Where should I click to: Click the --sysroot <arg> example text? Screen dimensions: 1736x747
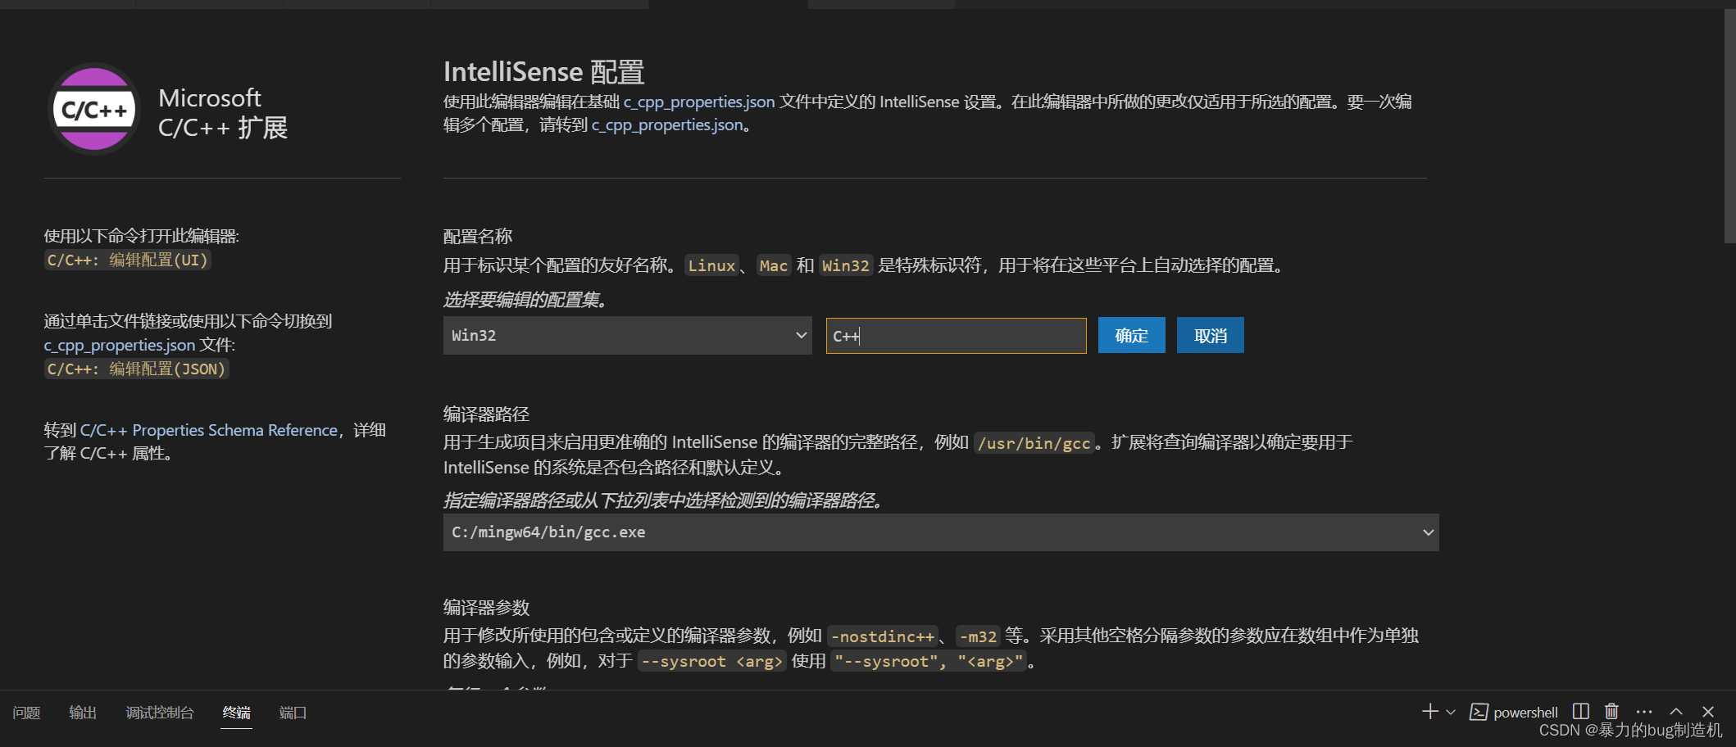[711, 661]
